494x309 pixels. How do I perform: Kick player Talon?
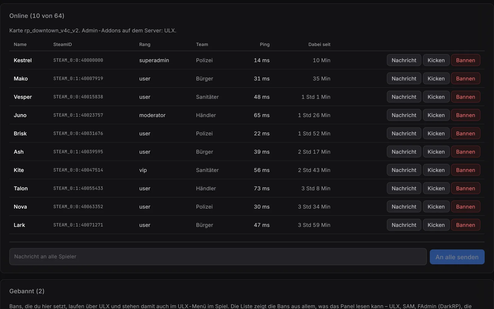click(436, 188)
